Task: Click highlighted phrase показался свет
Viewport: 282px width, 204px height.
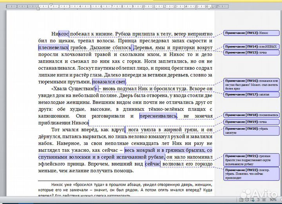Action: [109, 82]
